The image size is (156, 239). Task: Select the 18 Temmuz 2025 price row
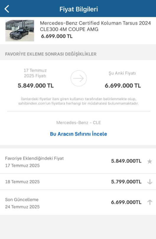[78, 182]
